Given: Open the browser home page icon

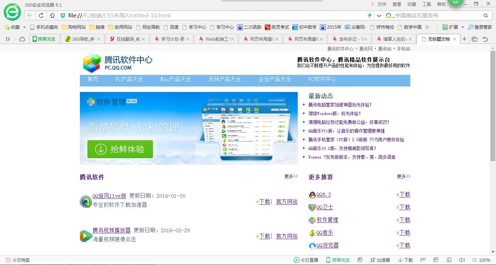Looking at the screenshot, I should [x=52, y=15].
